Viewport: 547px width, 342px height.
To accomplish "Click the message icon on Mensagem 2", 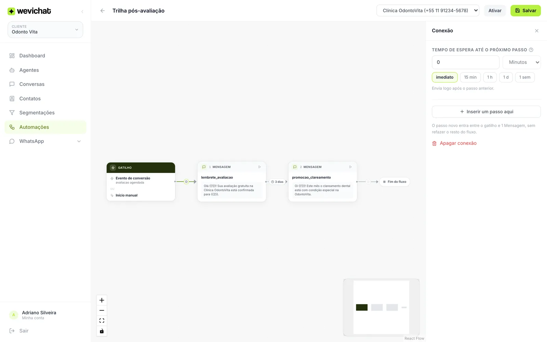I will click(x=295, y=167).
